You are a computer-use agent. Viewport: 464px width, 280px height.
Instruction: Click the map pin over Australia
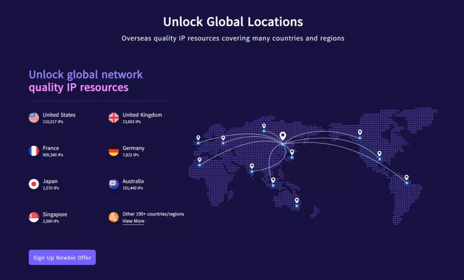[x=297, y=200]
